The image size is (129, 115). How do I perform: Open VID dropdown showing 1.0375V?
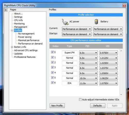(x=109, y=68)
